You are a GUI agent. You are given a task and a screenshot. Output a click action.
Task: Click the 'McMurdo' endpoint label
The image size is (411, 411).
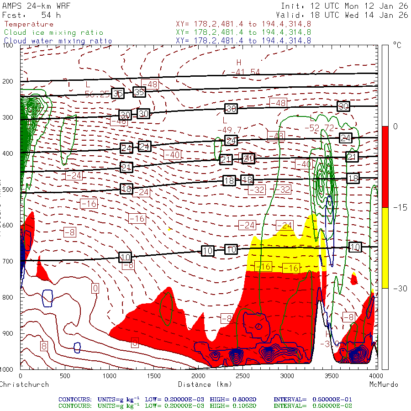point(384,384)
